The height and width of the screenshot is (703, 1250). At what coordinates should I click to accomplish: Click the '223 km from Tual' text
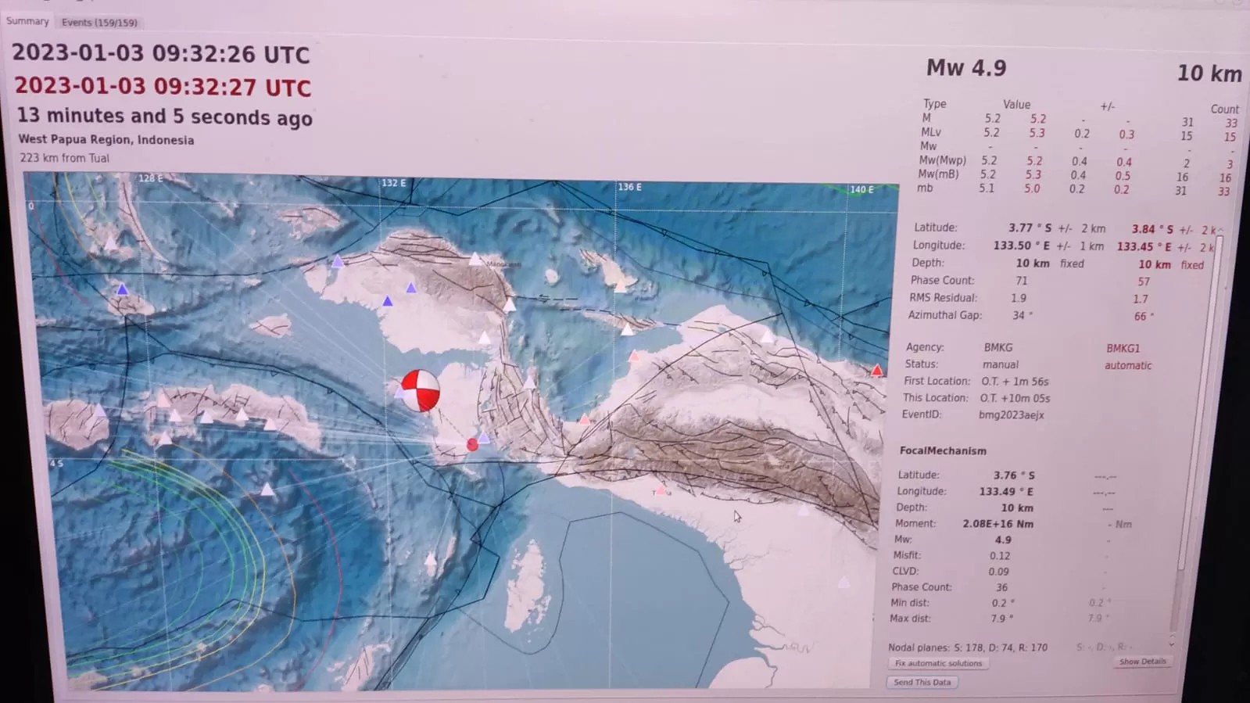[65, 158]
